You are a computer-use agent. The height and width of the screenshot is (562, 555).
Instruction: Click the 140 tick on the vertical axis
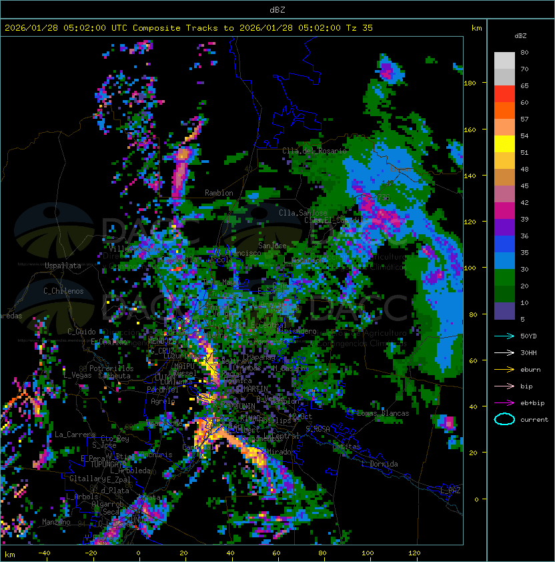pos(470,176)
